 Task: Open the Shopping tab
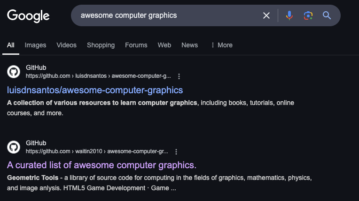point(101,45)
